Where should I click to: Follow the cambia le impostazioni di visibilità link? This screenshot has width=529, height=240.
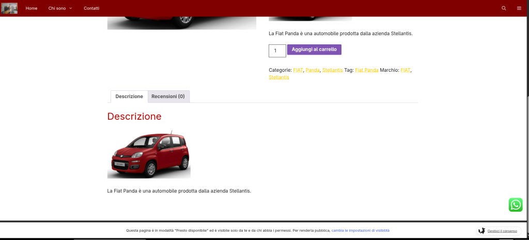point(361,231)
